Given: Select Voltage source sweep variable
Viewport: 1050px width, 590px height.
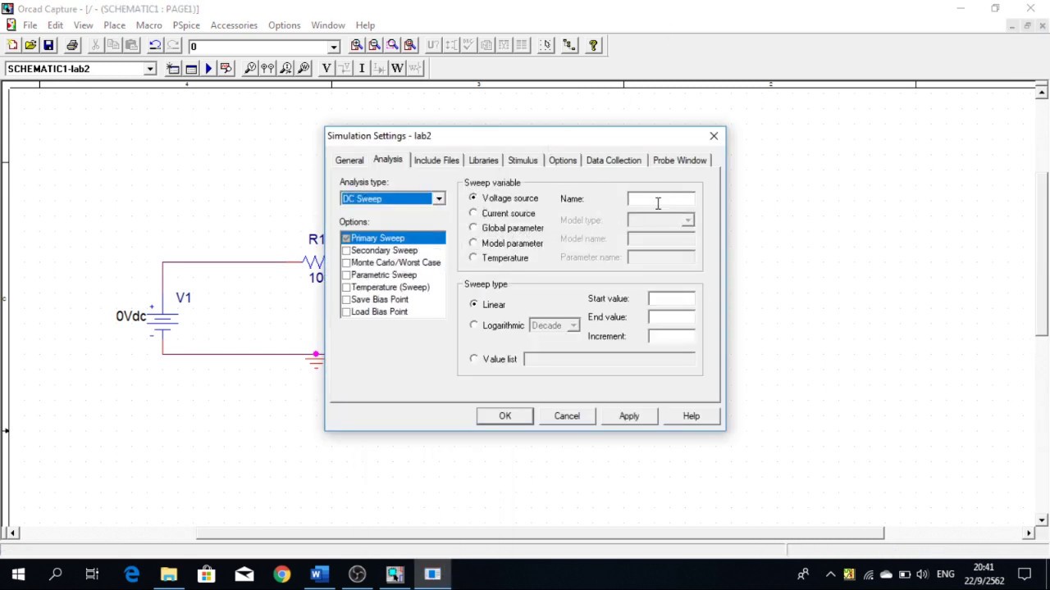Looking at the screenshot, I should [473, 198].
